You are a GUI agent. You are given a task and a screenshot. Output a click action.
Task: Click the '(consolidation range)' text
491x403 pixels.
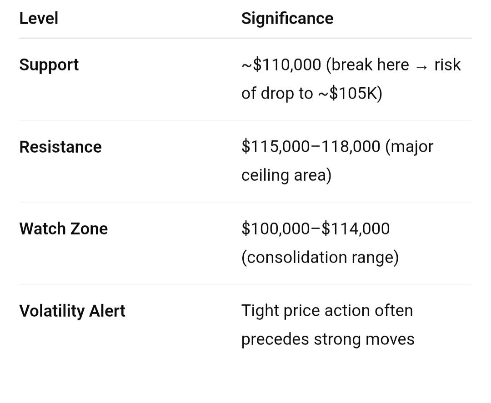click(x=320, y=257)
